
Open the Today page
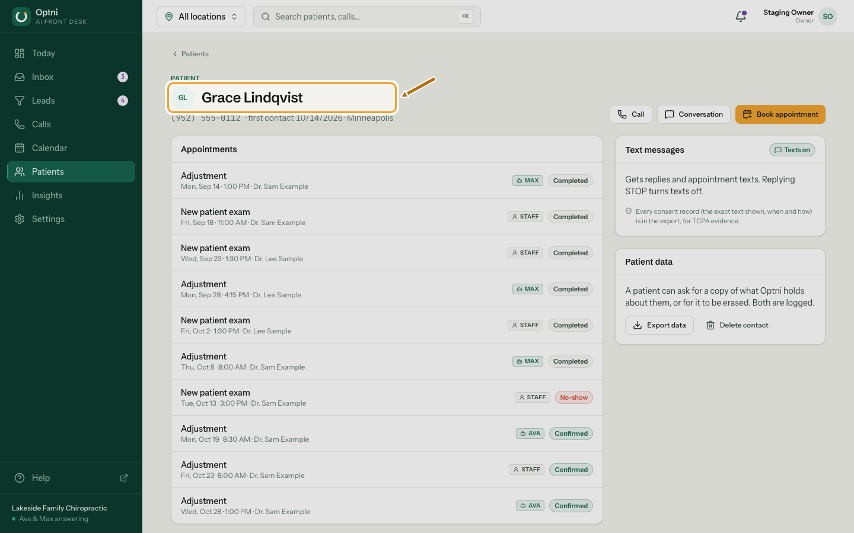[x=71, y=53]
